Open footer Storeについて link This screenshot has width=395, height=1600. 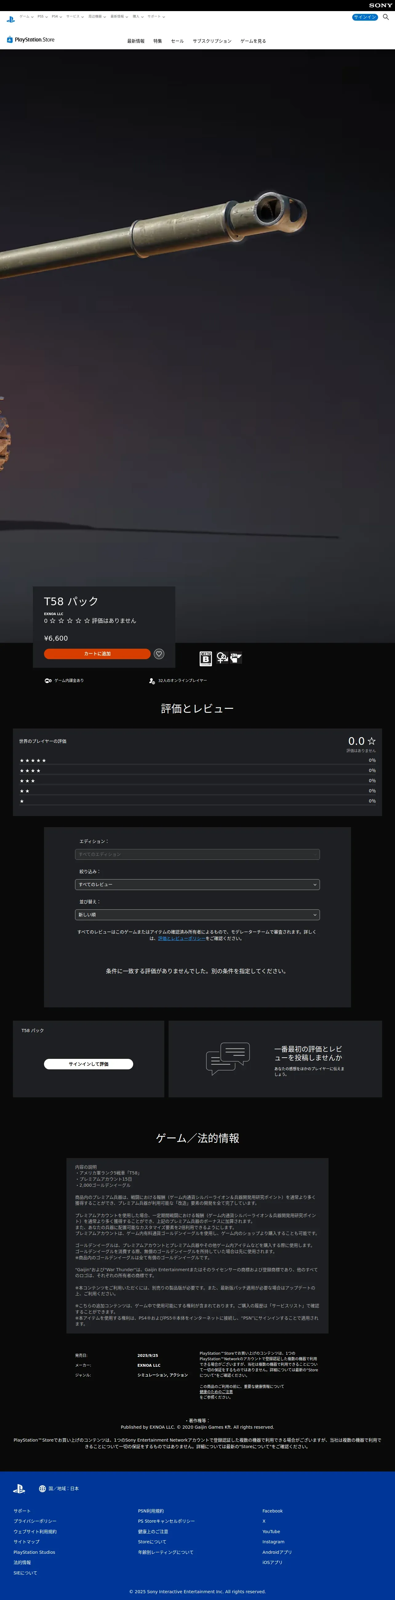click(x=152, y=1542)
